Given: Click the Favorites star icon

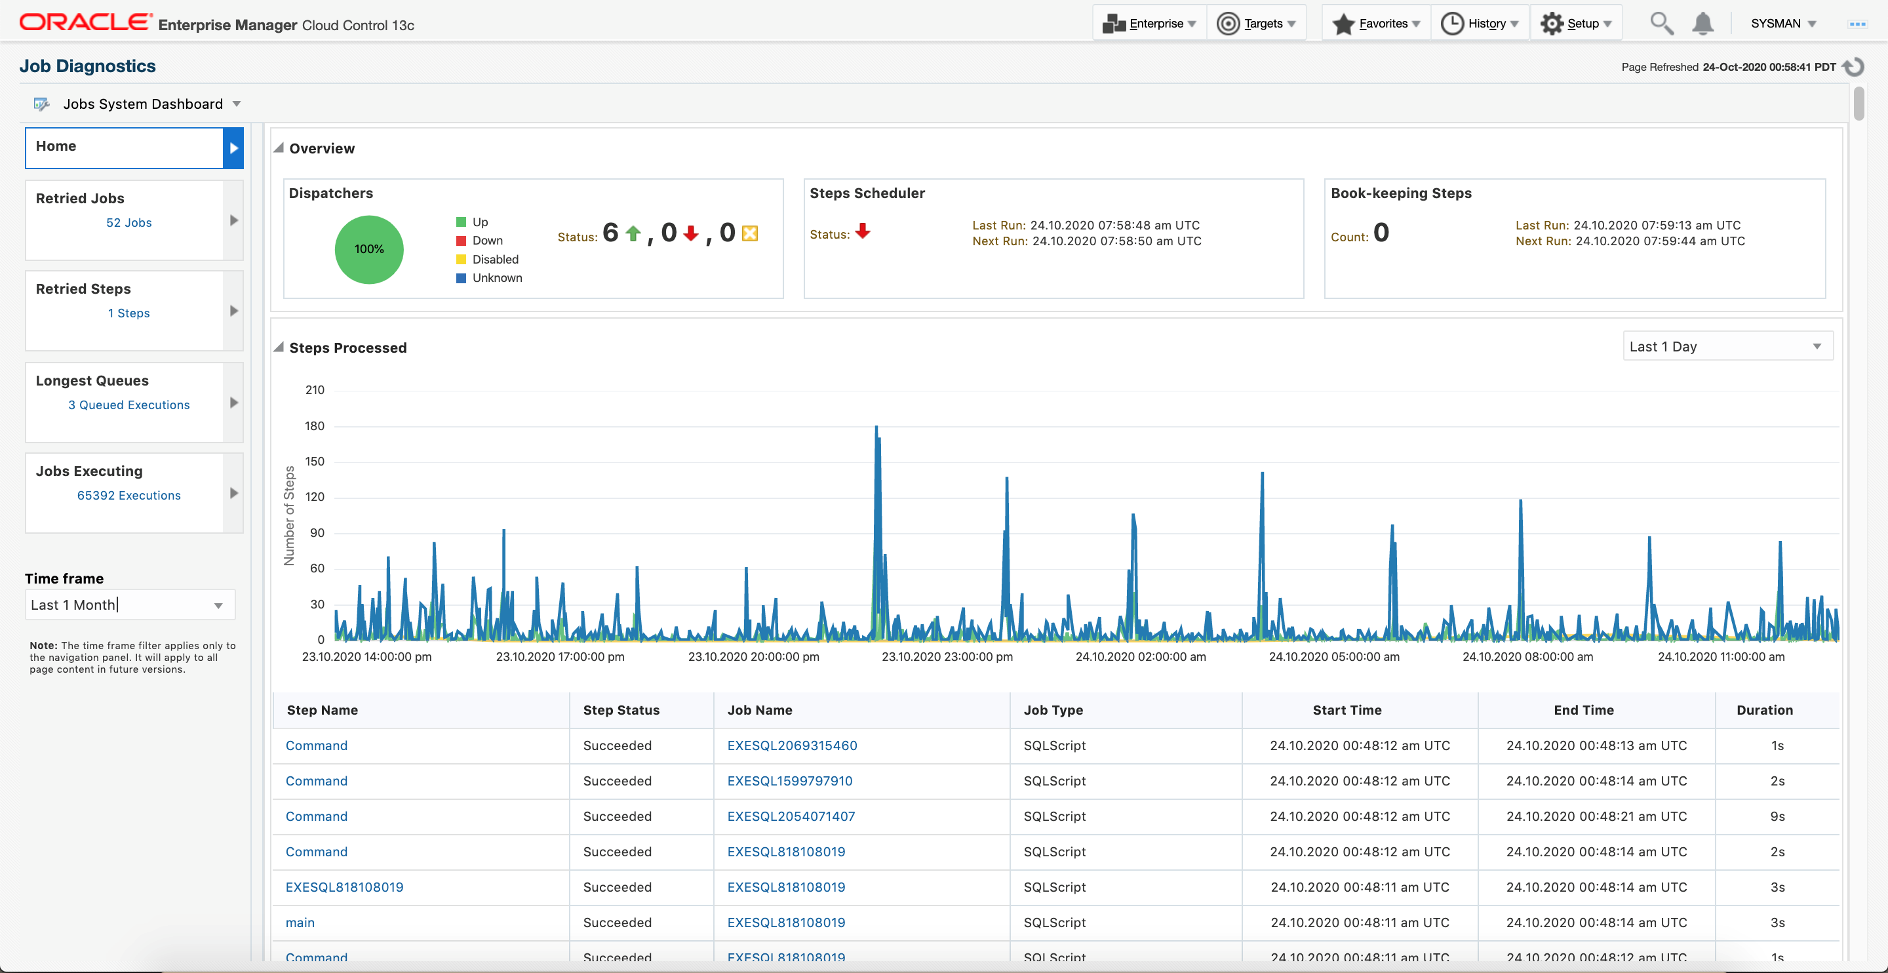Looking at the screenshot, I should (x=1343, y=24).
